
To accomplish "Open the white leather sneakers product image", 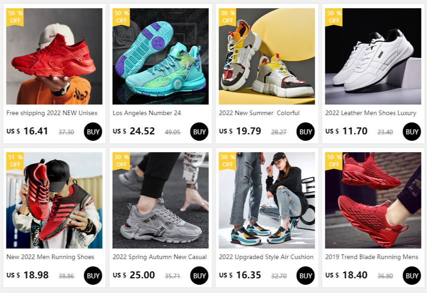I will pos(373,56).
